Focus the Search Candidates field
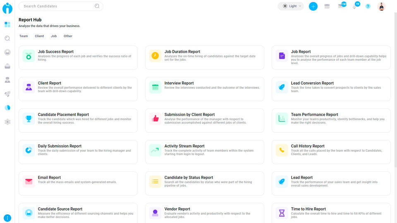This screenshot has width=397, height=223. pyautogui.click(x=61, y=6)
